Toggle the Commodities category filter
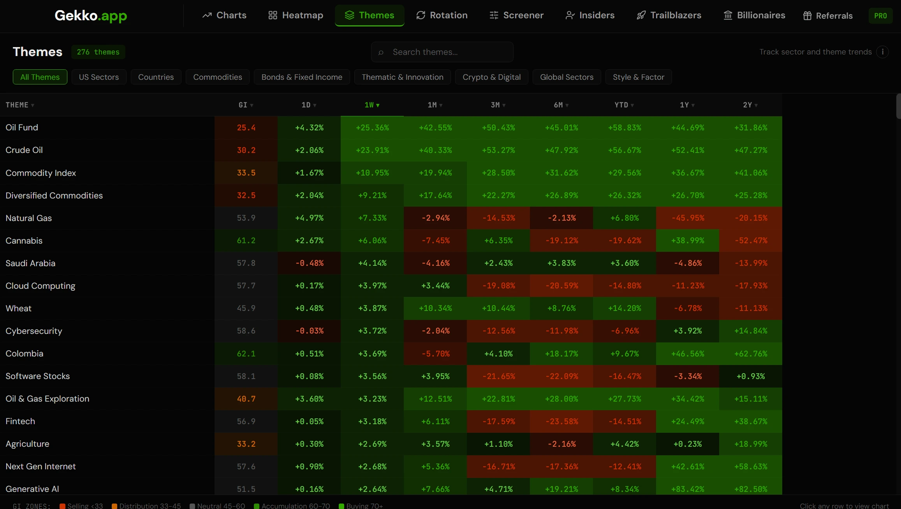901x509 pixels. [217, 77]
